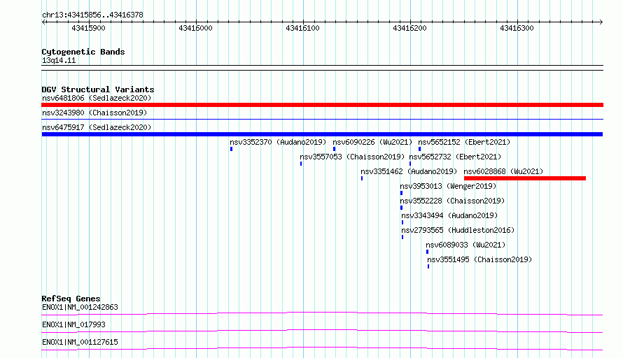Select the blue marker under nsv3557053
This screenshot has width=623, height=358.
coord(301,164)
